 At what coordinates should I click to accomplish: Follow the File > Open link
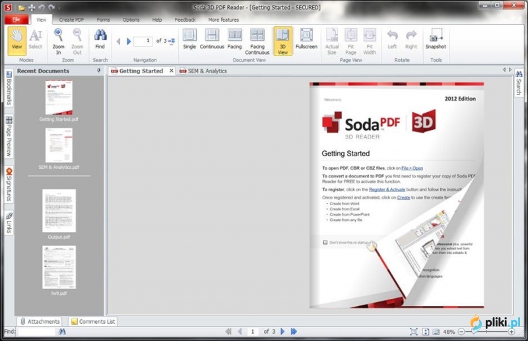[x=412, y=168]
